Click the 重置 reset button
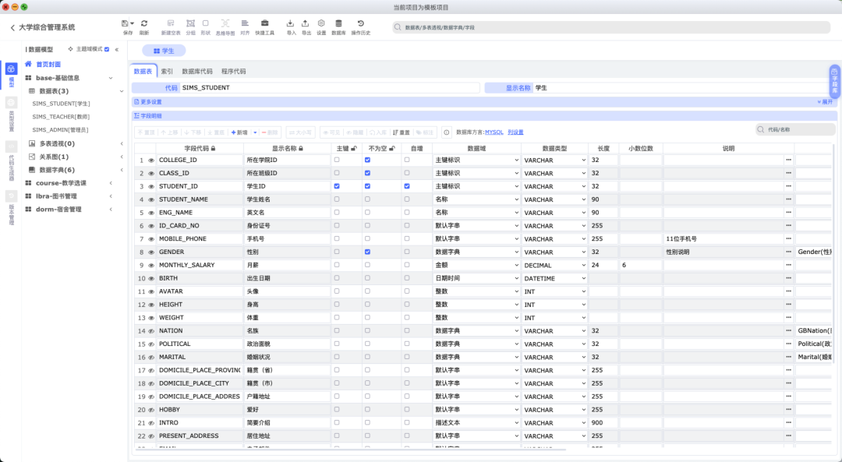The image size is (842, 462). [x=402, y=132]
